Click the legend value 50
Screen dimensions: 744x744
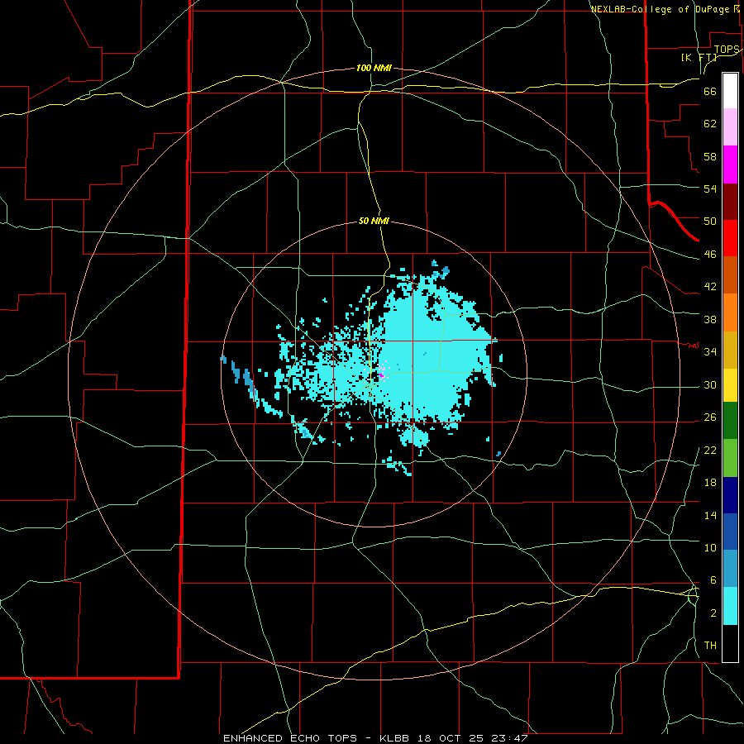(x=710, y=221)
